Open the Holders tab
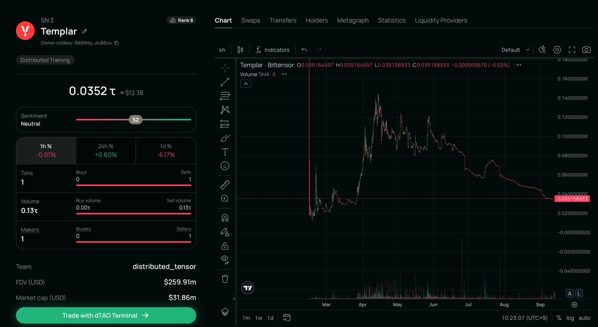 click(317, 20)
